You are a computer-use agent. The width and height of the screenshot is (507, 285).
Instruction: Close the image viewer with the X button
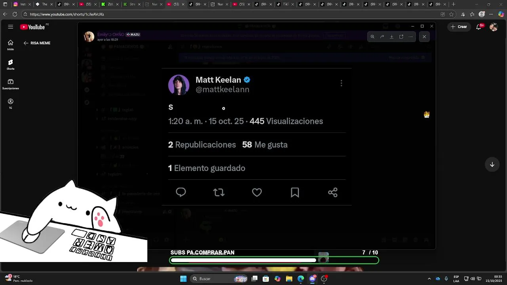(x=424, y=37)
